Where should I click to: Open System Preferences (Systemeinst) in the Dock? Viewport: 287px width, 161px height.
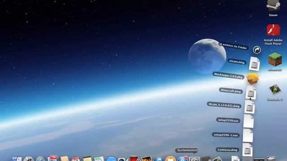pos(194,159)
